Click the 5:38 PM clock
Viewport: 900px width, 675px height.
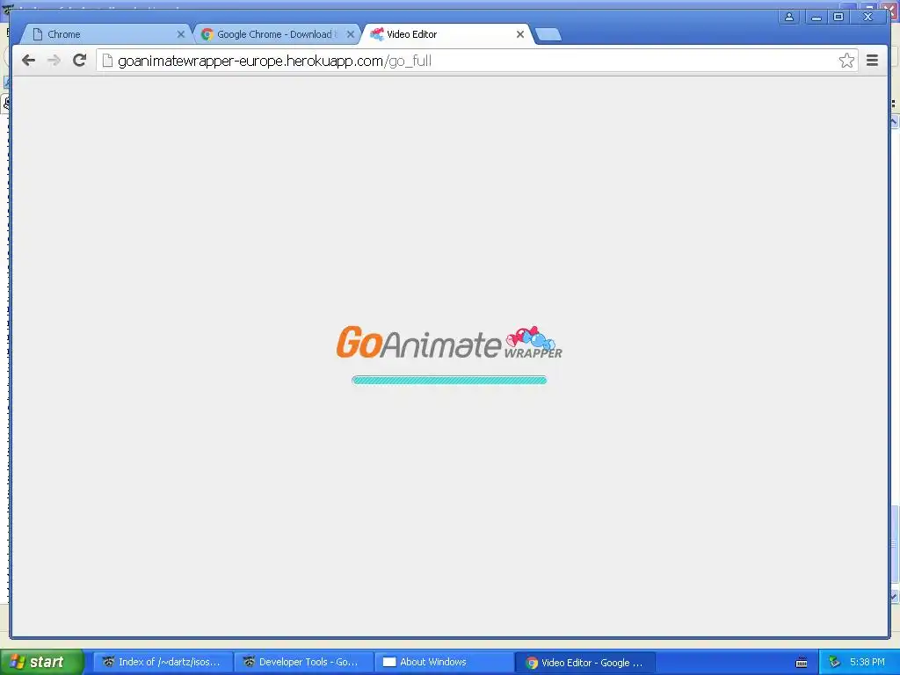pyautogui.click(x=867, y=663)
